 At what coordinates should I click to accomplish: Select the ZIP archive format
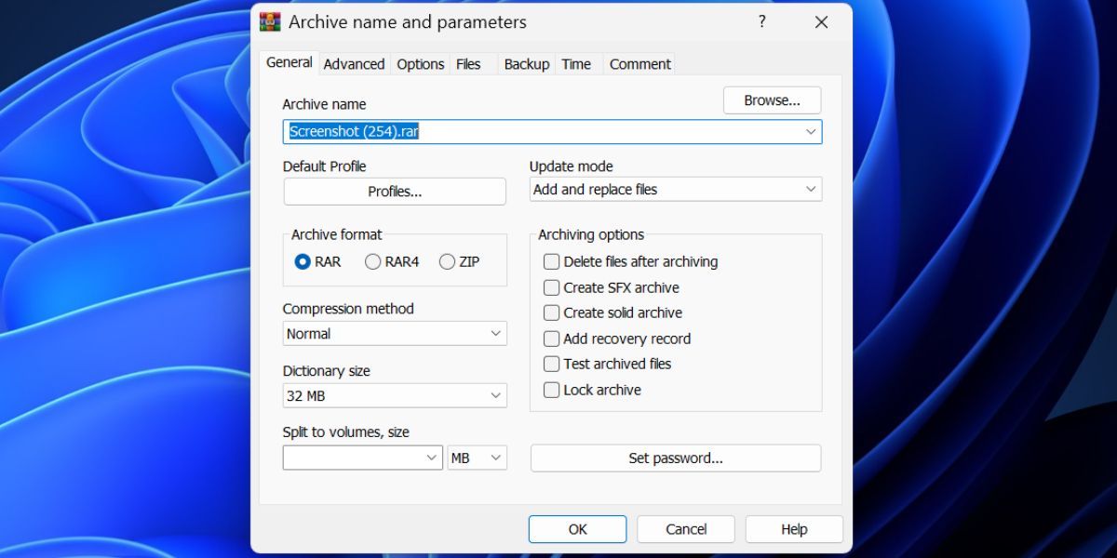[447, 262]
